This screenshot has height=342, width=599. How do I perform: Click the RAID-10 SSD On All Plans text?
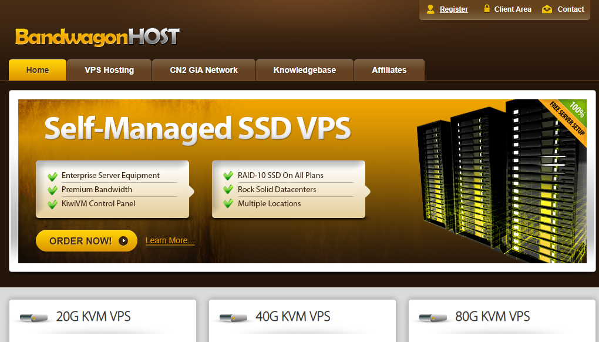tap(280, 175)
